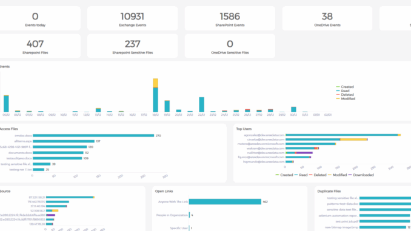Toggle Read series in Events chart legend
The height and width of the screenshot is (231, 411).
[343, 91]
